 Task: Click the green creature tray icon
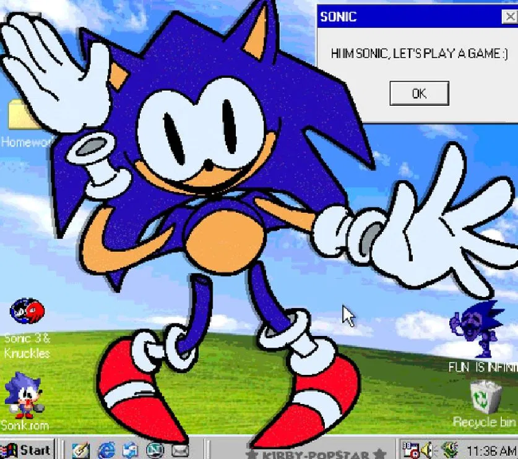pos(450,450)
